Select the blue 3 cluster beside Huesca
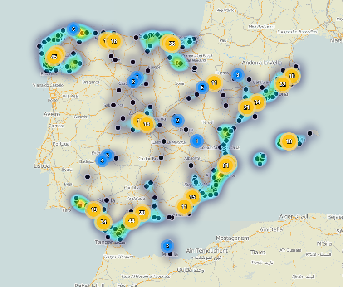The width and height of the screenshot is (343, 287). pyautogui.click(x=238, y=75)
